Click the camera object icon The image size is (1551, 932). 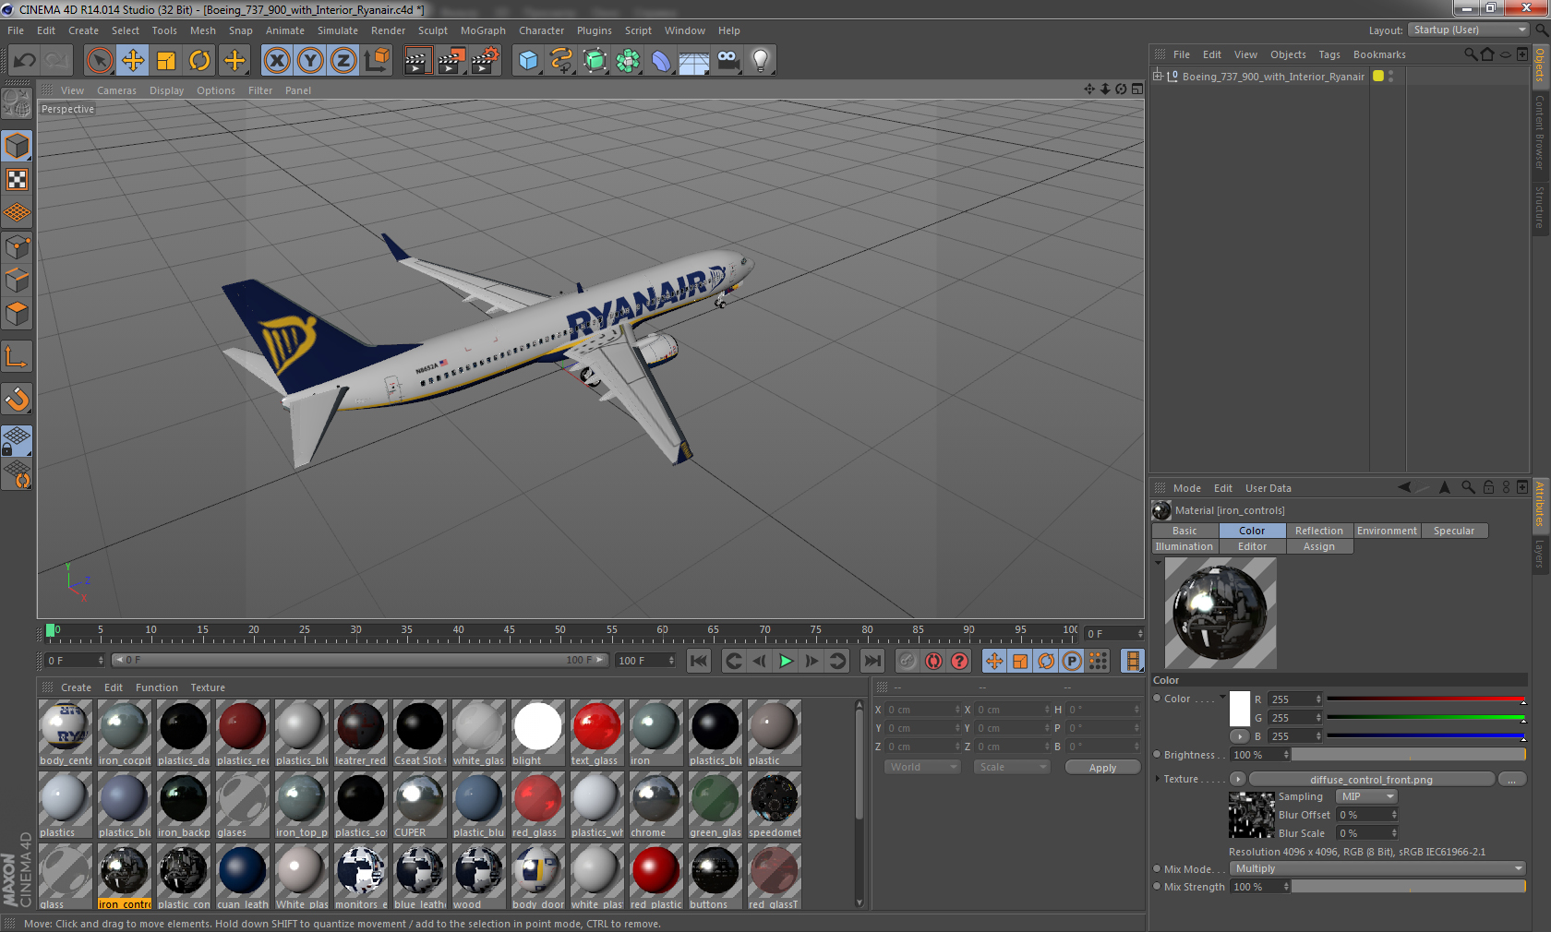727,61
